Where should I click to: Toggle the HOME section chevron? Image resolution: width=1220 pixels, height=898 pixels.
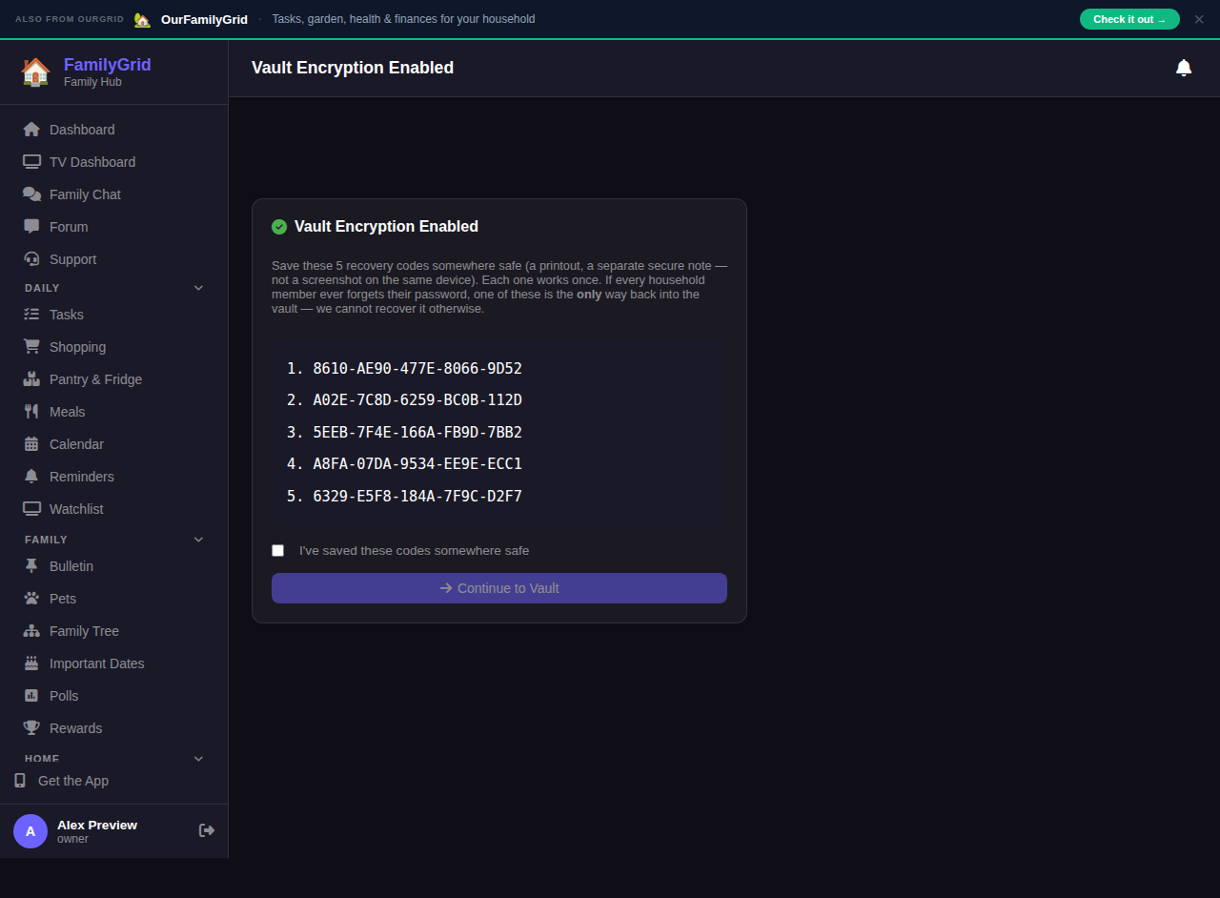click(198, 759)
